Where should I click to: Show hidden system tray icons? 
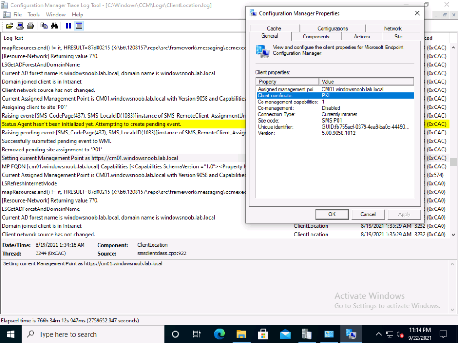point(379,334)
